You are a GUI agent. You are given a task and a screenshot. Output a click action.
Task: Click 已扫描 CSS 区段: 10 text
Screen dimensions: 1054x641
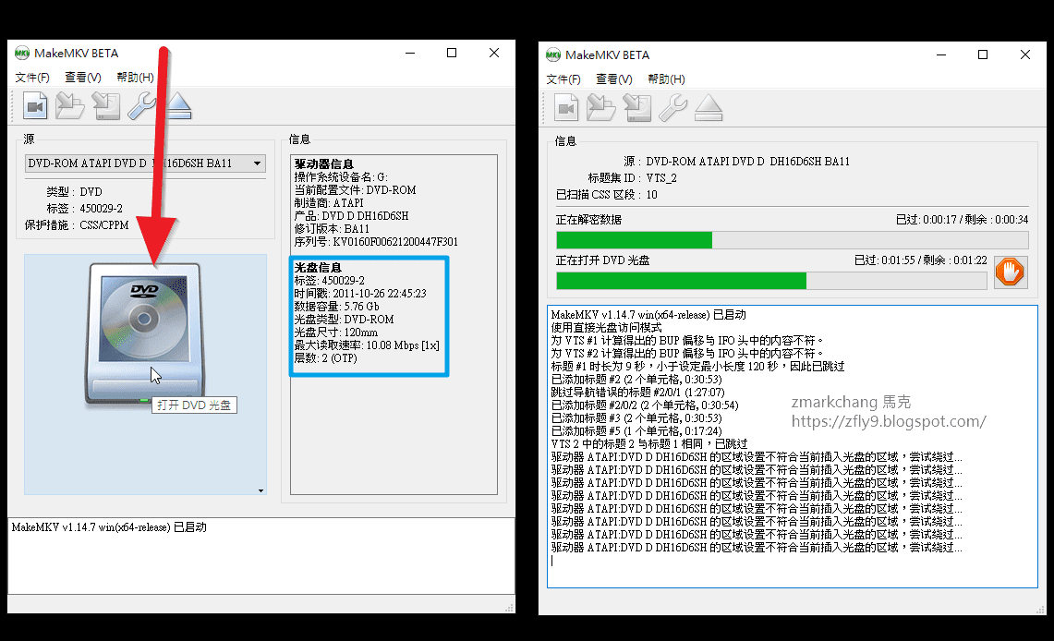pyautogui.click(x=606, y=195)
